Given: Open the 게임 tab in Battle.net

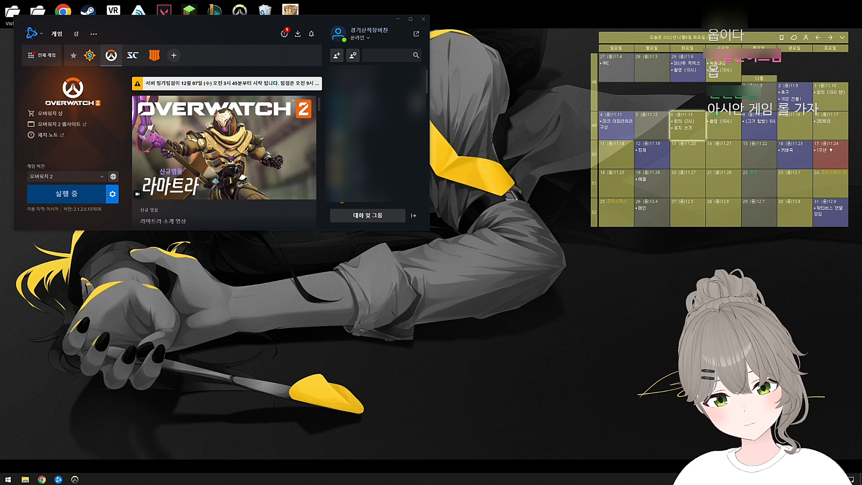Looking at the screenshot, I should pyautogui.click(x=57, y=34).
